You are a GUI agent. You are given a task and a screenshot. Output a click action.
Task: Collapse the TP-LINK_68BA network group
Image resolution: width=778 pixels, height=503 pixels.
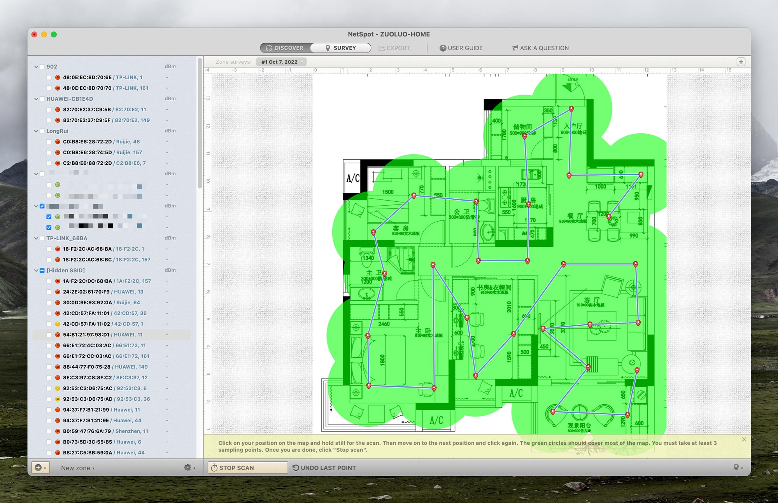[36, 238]
